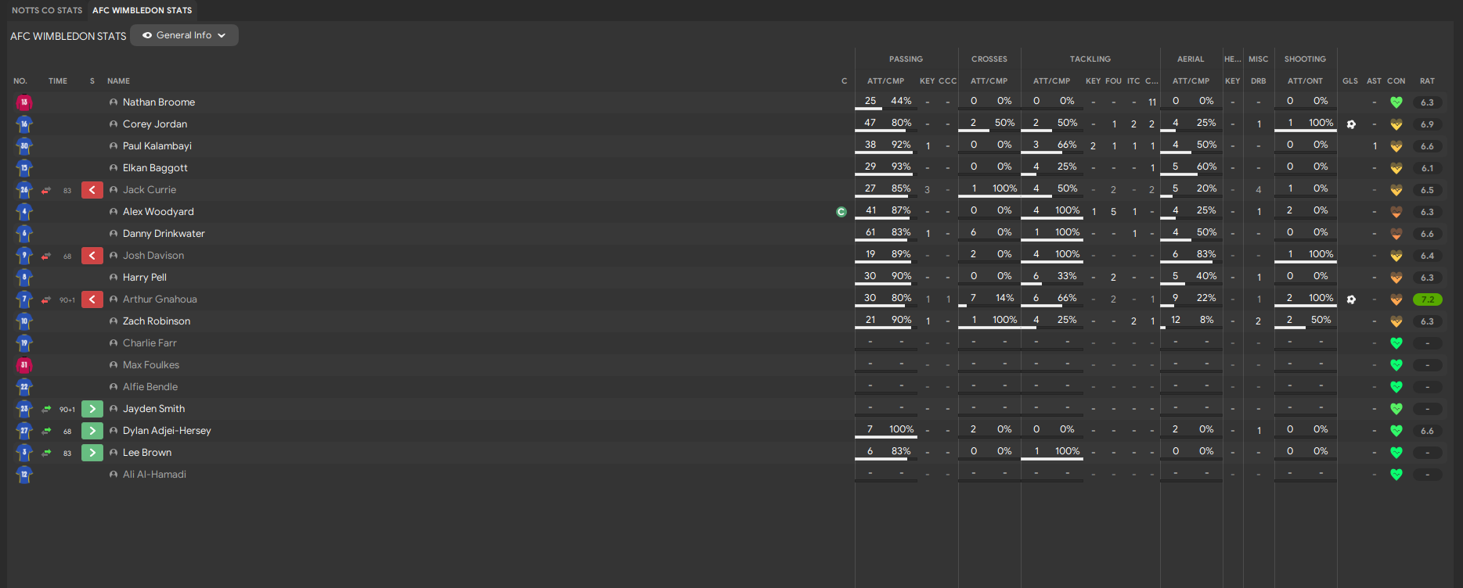Click Ali Al-Hamadi's green condition heart
1463x588 pixels.
[1396, 475]
